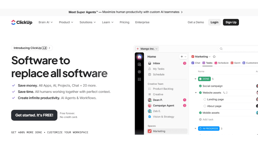Open the Creative channel

(167, 94)
